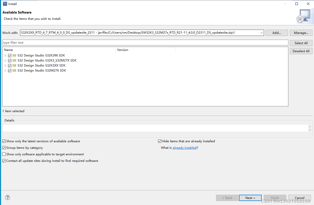Click the Add... button

coord(277,33)
